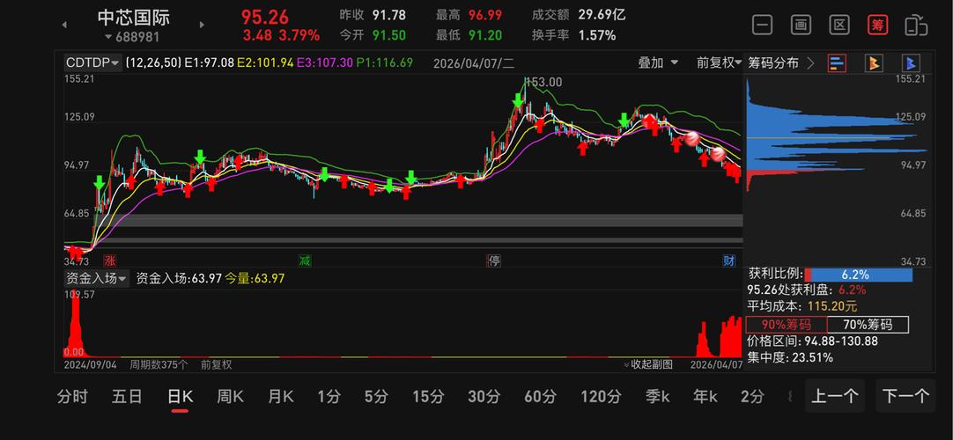The height and width of the screenshot is (440, 953).
Task: Switch to the 2分 period tab
Action: point(752,397)
